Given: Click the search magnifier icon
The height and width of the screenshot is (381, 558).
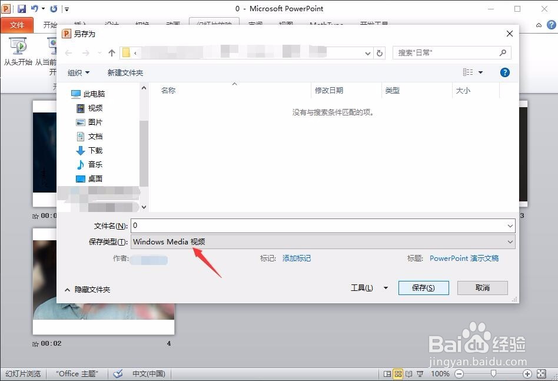Looking at the screenshot, I should point(503,52).
